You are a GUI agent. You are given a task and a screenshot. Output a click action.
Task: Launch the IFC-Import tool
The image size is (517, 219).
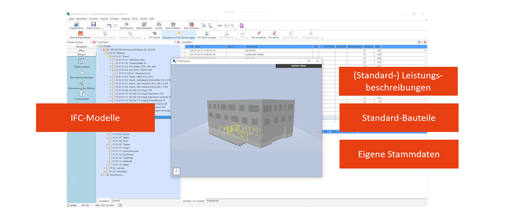(x=154, y=35)
